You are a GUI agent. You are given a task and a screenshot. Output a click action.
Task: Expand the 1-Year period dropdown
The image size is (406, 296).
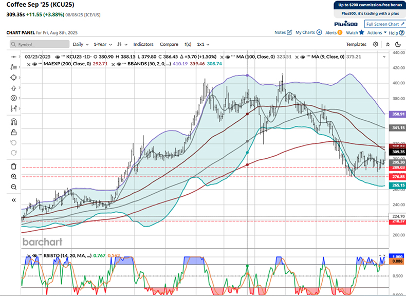pos(103,45)
